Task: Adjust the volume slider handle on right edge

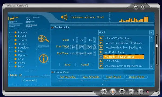Action: coord(157,46)
